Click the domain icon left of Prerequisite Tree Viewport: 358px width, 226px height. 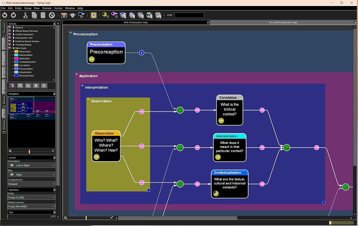click(9, 38)
